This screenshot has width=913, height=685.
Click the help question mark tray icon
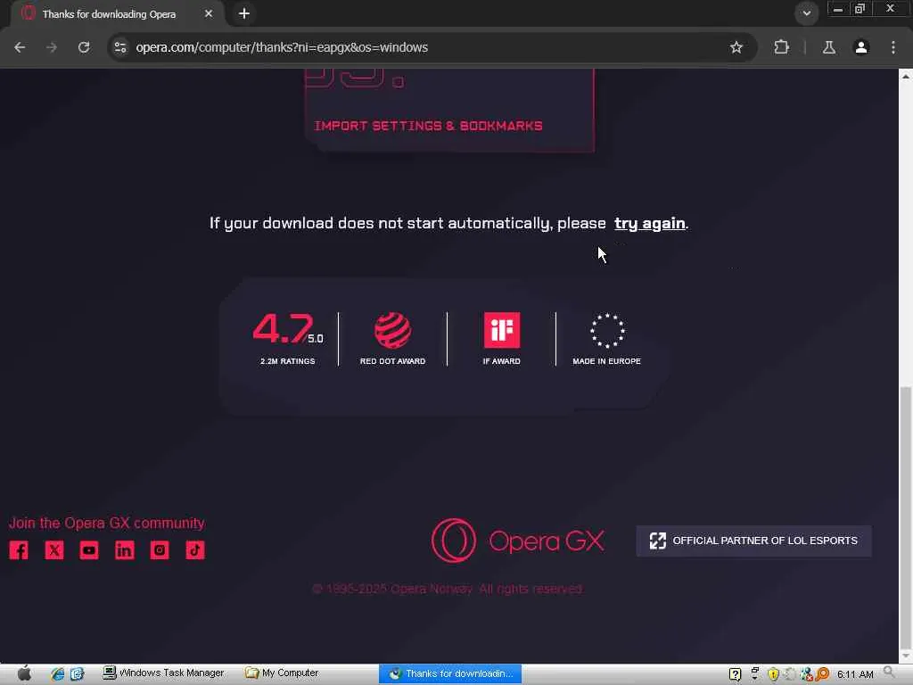(736, 674)
